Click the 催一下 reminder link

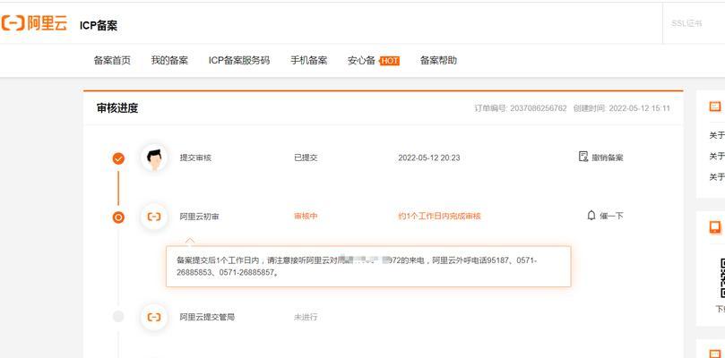[611, 216]
